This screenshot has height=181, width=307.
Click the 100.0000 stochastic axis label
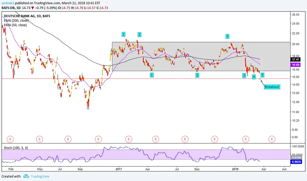298,146
